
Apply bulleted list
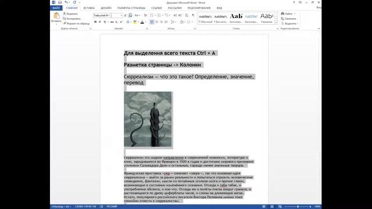tap(152, 16)
